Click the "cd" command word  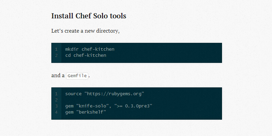tap(68, 55)
